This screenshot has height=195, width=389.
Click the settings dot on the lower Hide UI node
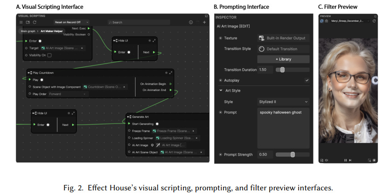pyautogui.click(x=69, y=113)
